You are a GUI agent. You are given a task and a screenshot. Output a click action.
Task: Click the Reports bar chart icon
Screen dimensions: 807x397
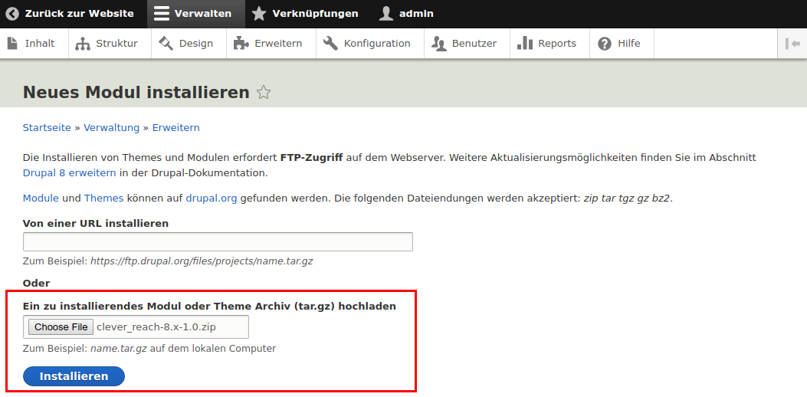point(525,44)
